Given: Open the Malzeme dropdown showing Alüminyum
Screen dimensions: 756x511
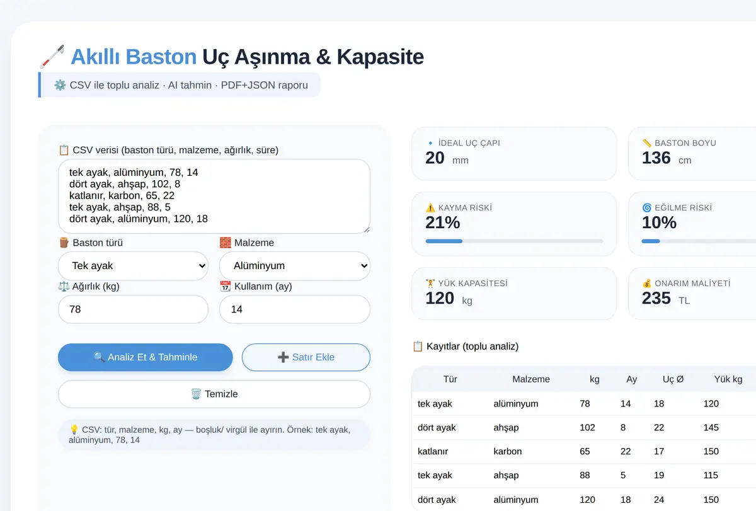Looking at the screenshot, I should (x=295, y=265).
